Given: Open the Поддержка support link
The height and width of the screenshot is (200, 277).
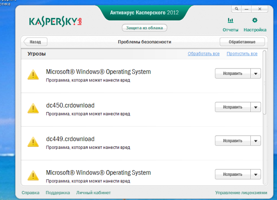Looking at the screenshot, I should [x=58, y=193].
